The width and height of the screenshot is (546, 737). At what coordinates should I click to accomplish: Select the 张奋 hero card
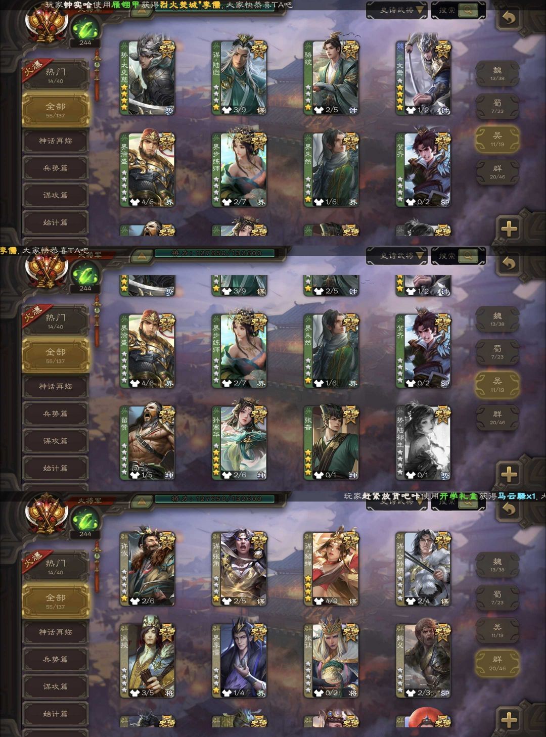[x=331, y=443]
